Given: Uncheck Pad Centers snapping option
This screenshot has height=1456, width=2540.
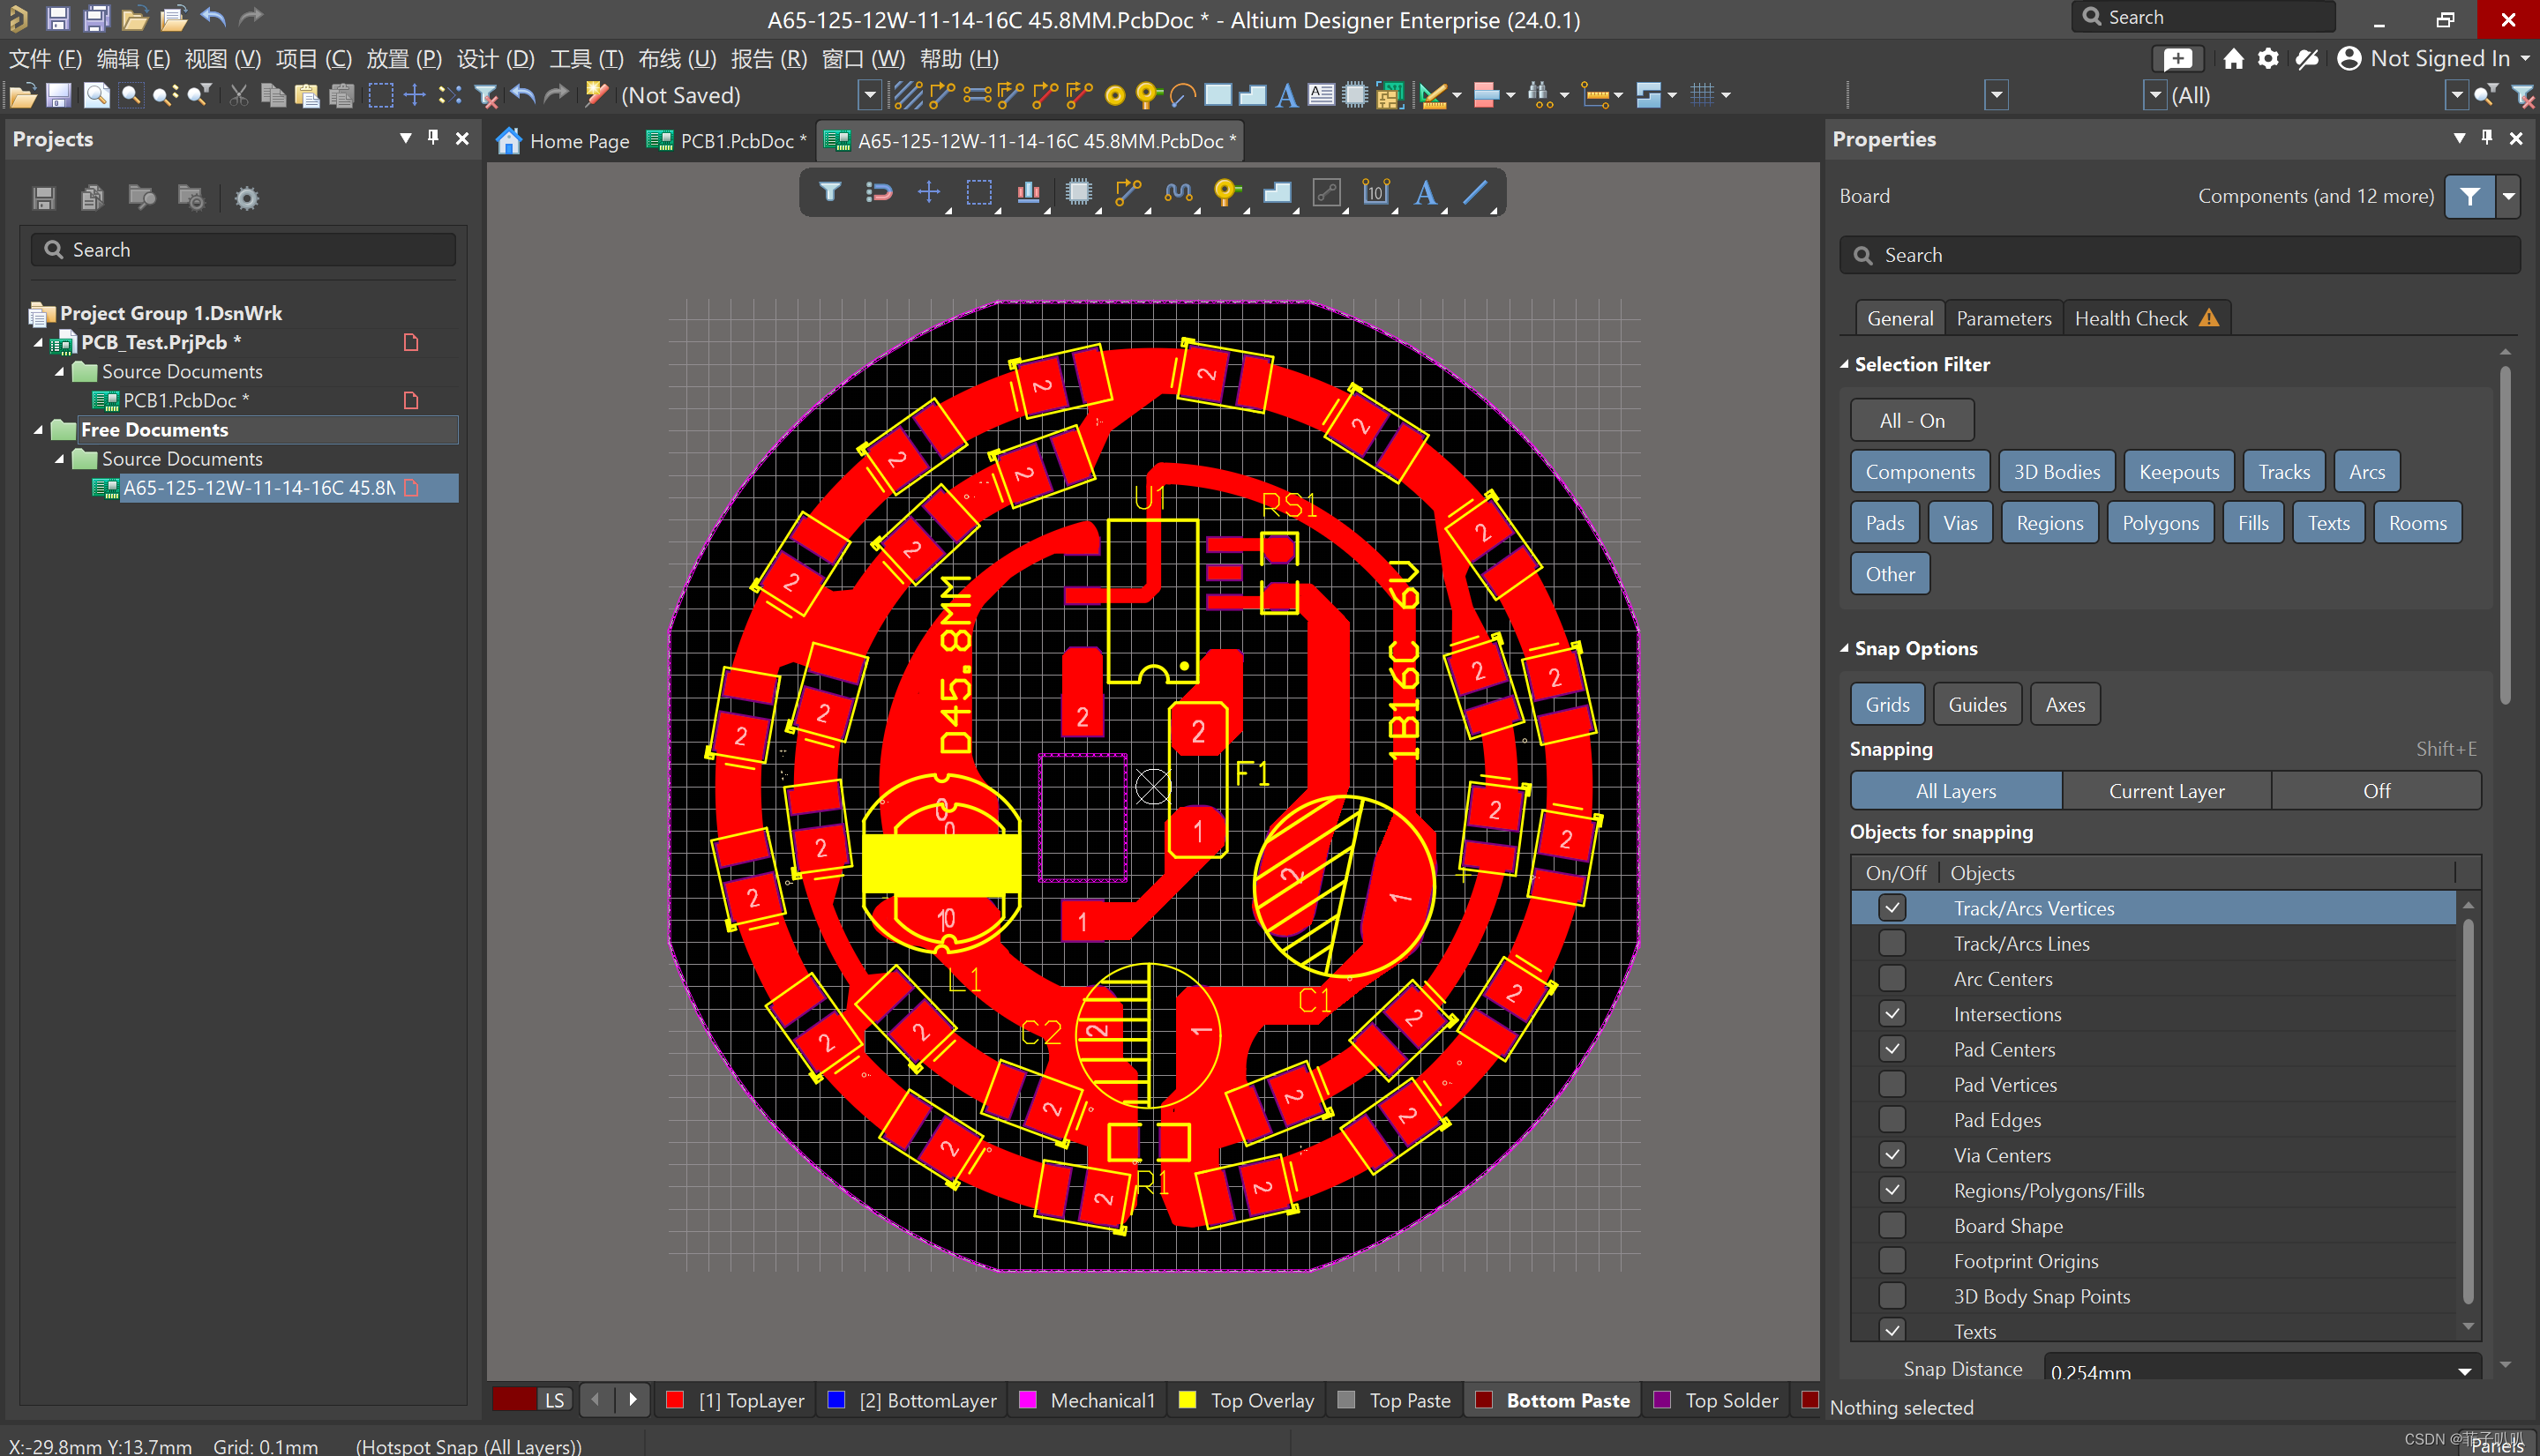Looking at the screenshot, I should point(1891,1049).
